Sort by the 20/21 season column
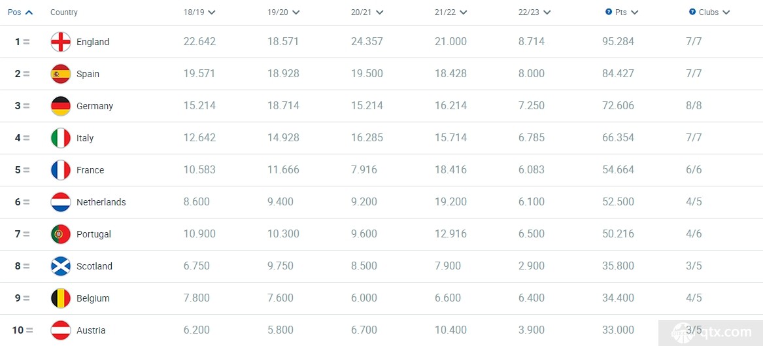 366,12
